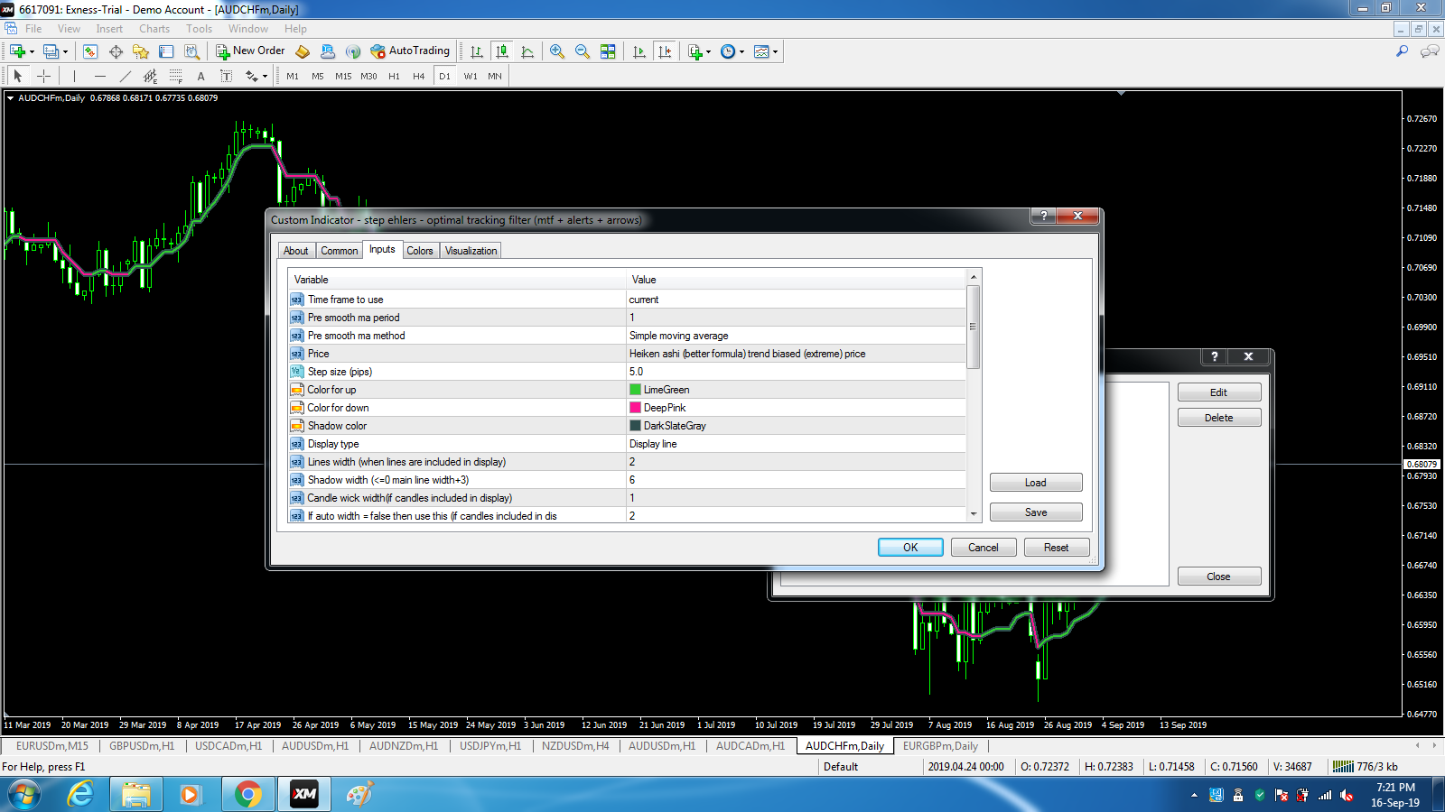Open the Navigator star-folder icon
Viewport: 1445px width, 812px height.
point(141,51)
